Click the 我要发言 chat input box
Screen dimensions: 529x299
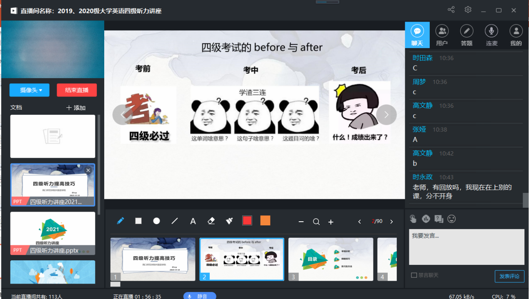(466, 247)
